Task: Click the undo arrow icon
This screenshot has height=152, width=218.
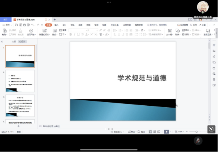Action: point(32,25)
